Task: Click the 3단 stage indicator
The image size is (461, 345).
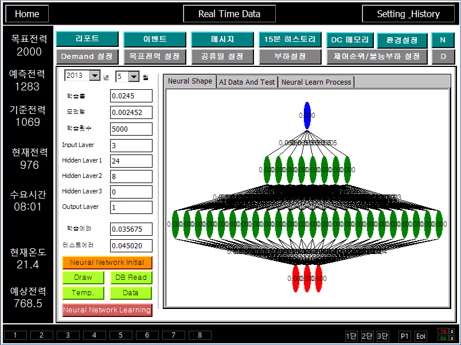Action: [x=383, y=336]
